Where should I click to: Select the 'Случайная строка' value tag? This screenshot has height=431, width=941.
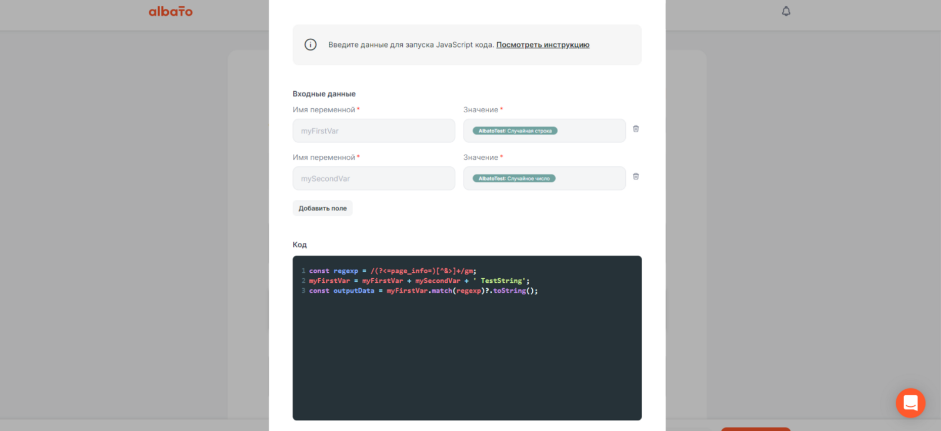click(515, 131)
